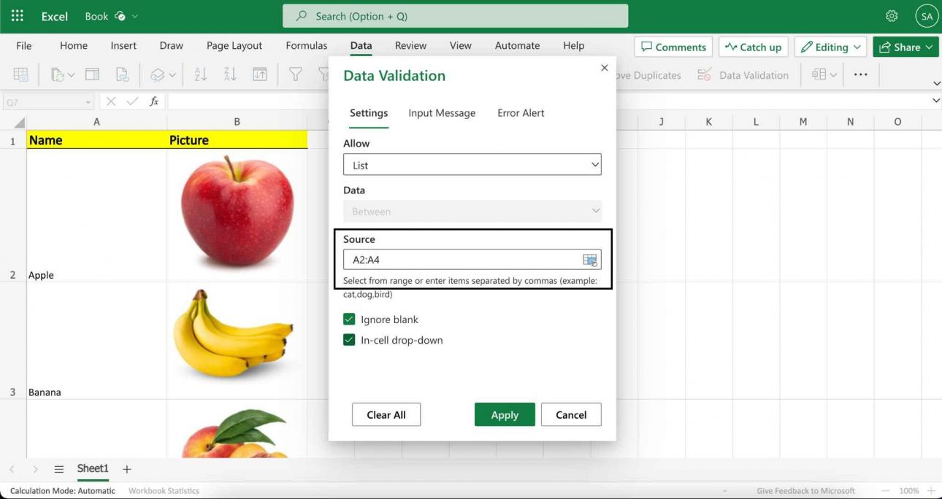The image size is (942, 499).
Task: Click the ribbon more options ellipsis
Action: pyautogui.click(x=860, y=74)
